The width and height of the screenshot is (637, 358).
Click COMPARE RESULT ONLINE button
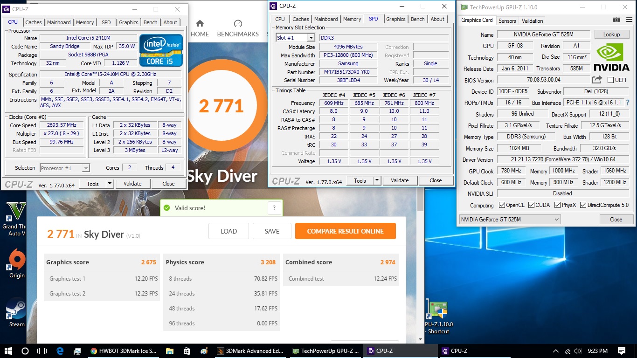[x=345, y=231]
